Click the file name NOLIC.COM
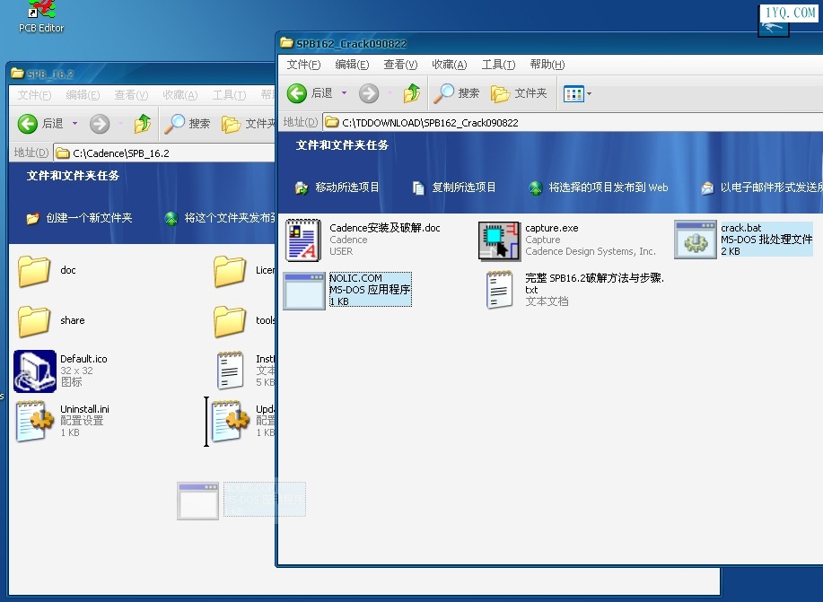823x602 pixels. click(355, 278)
